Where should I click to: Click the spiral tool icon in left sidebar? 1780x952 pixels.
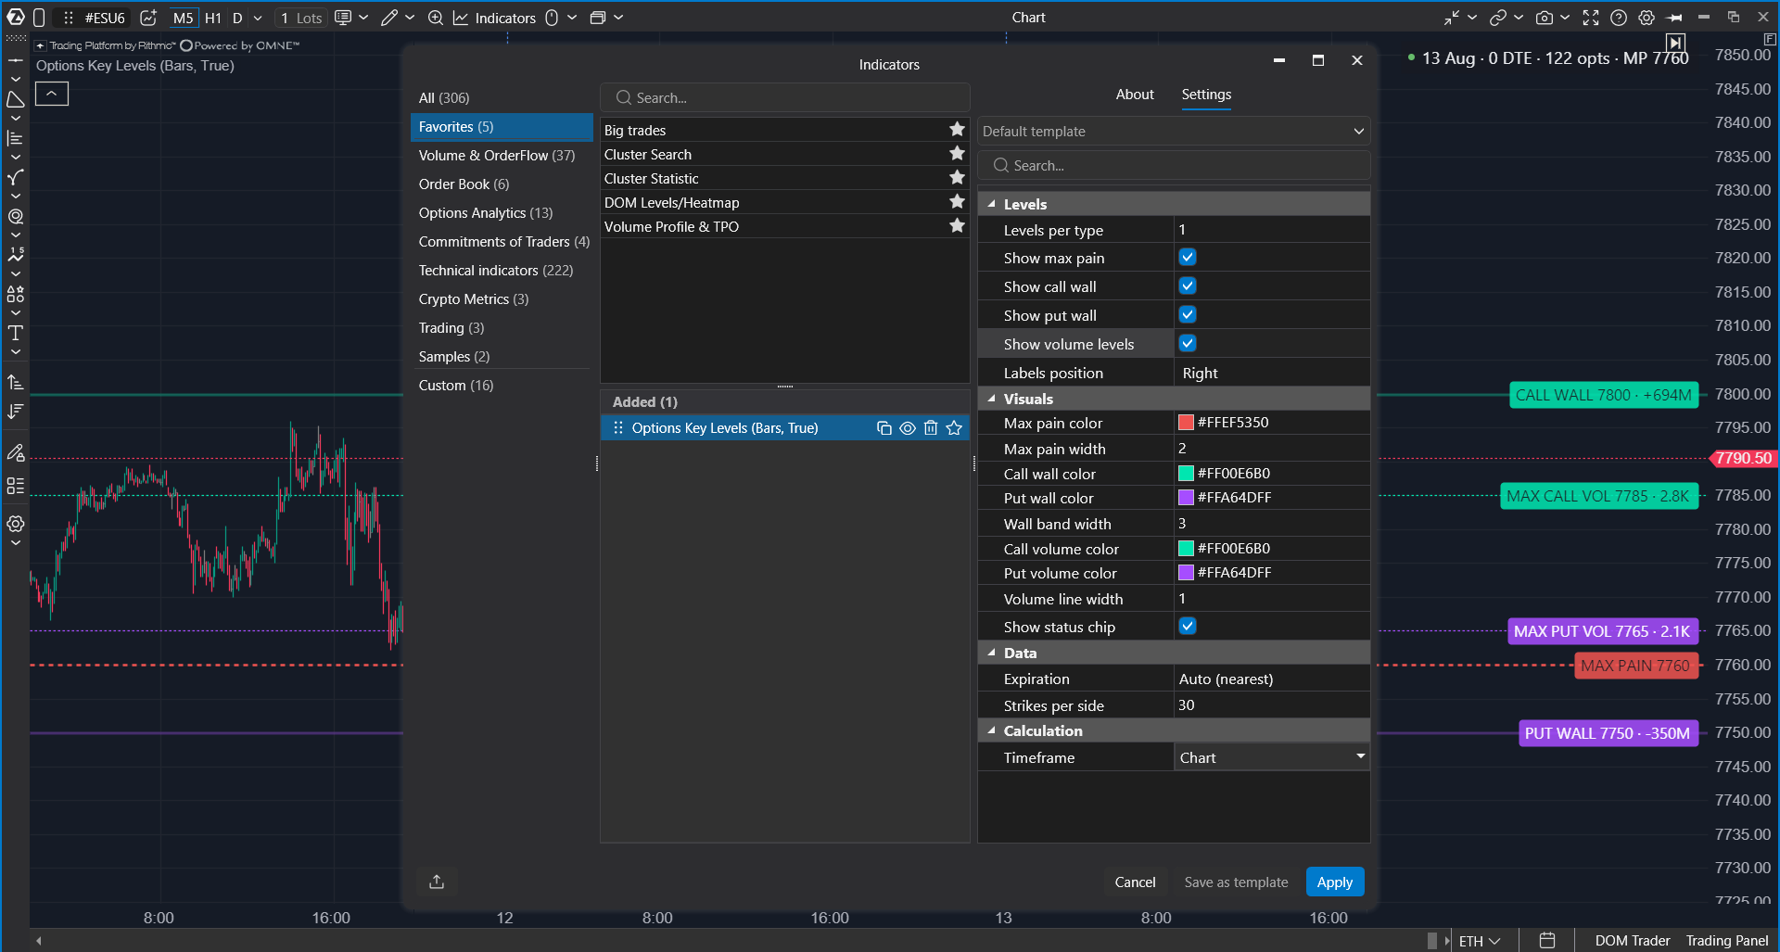coord(16,216)
